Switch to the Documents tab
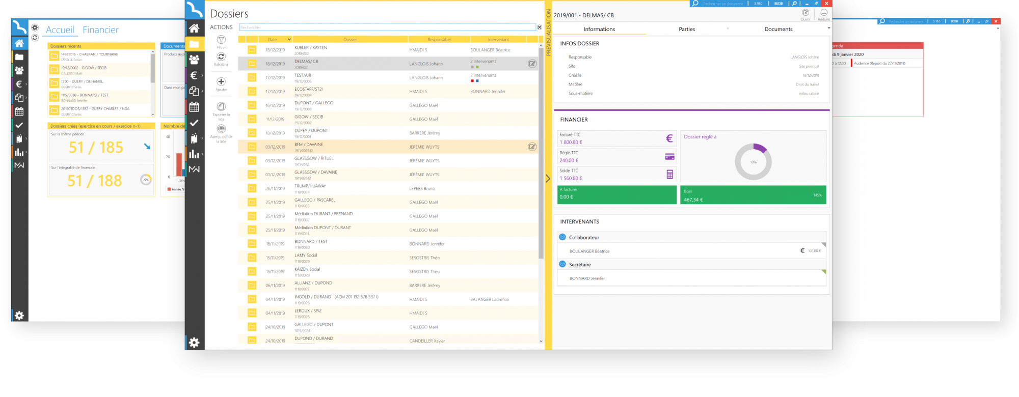This screenshot has width=1019, height=397. [778, 30]
